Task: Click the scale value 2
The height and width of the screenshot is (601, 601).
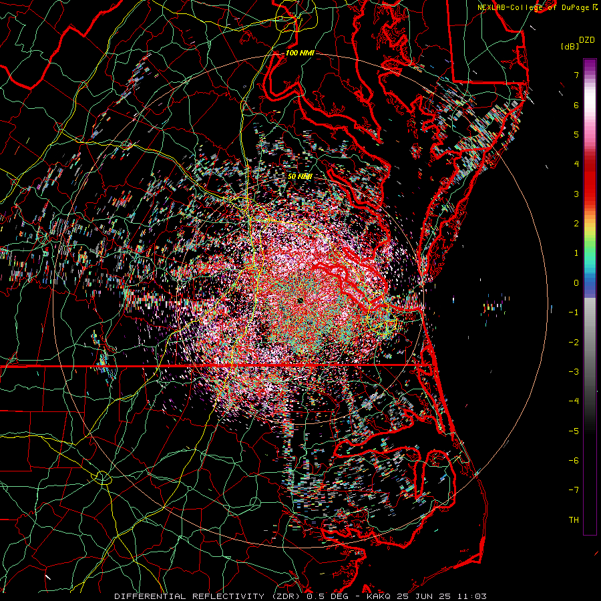Action: click(x=576, y=224)
